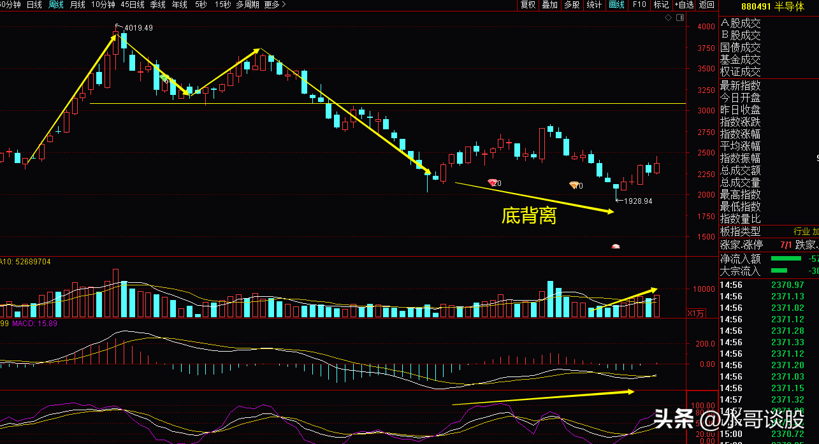
Task: Toggle 叠加 overlay comparison
Action: 549,4
